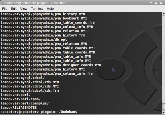Click the line lampp/var/perl/cpan/
The height and width of the screenshot is (115, 165).
point(21,99)
